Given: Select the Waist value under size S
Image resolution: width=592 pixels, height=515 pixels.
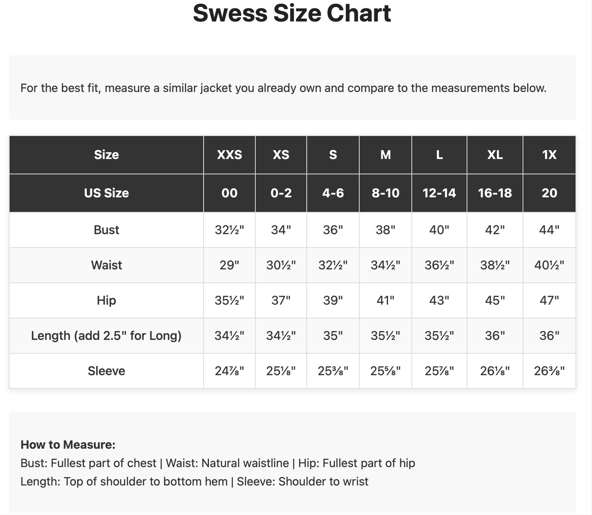Looking at the screenshot, I should click(x=333, y=265).
